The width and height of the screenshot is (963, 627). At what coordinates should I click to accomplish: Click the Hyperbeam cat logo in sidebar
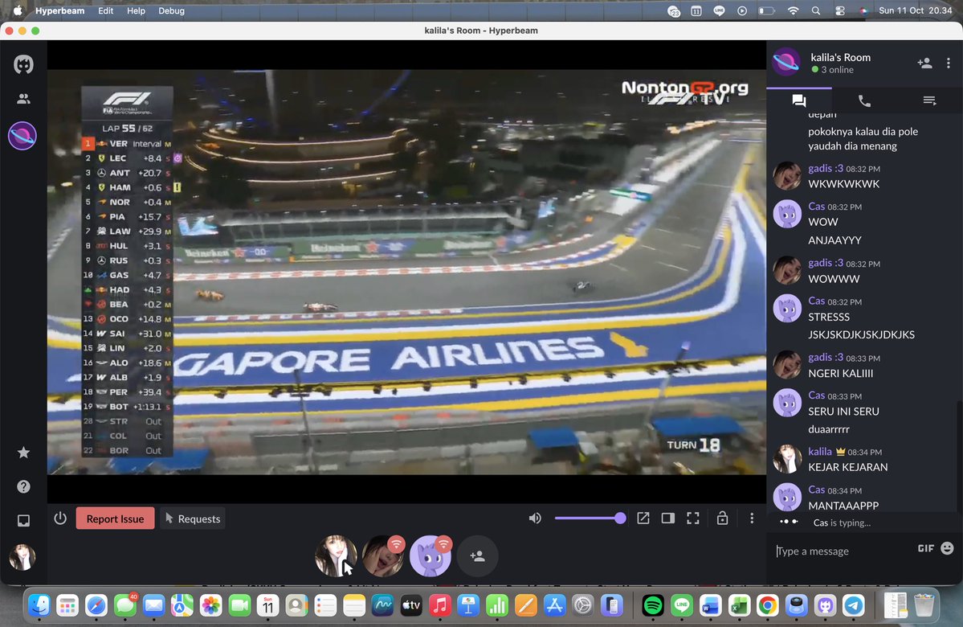click(x=23, y=64)
